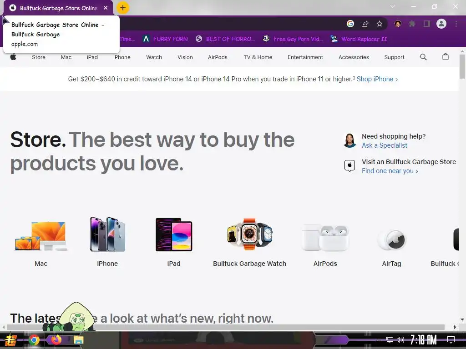Open a new tab with plus button

point(123,8)
